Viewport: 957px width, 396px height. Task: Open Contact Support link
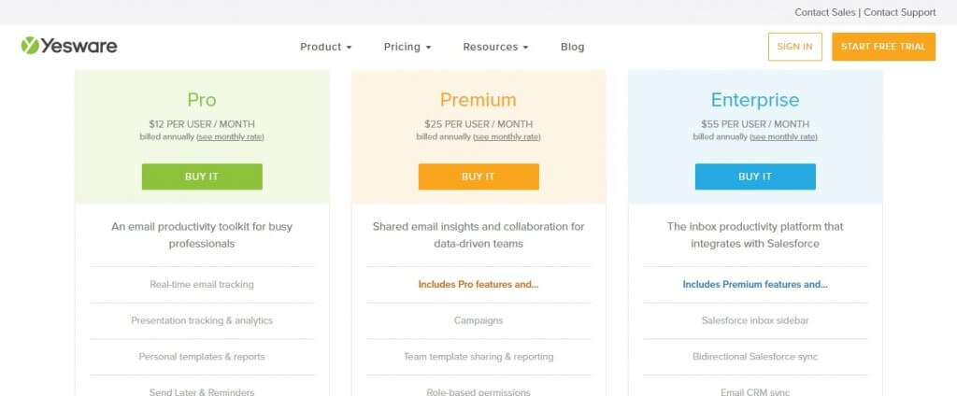pos(900,12)
